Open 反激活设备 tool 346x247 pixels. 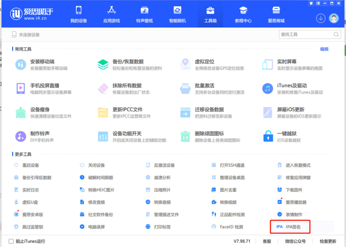pyautogui.click(x=161, y=165)
